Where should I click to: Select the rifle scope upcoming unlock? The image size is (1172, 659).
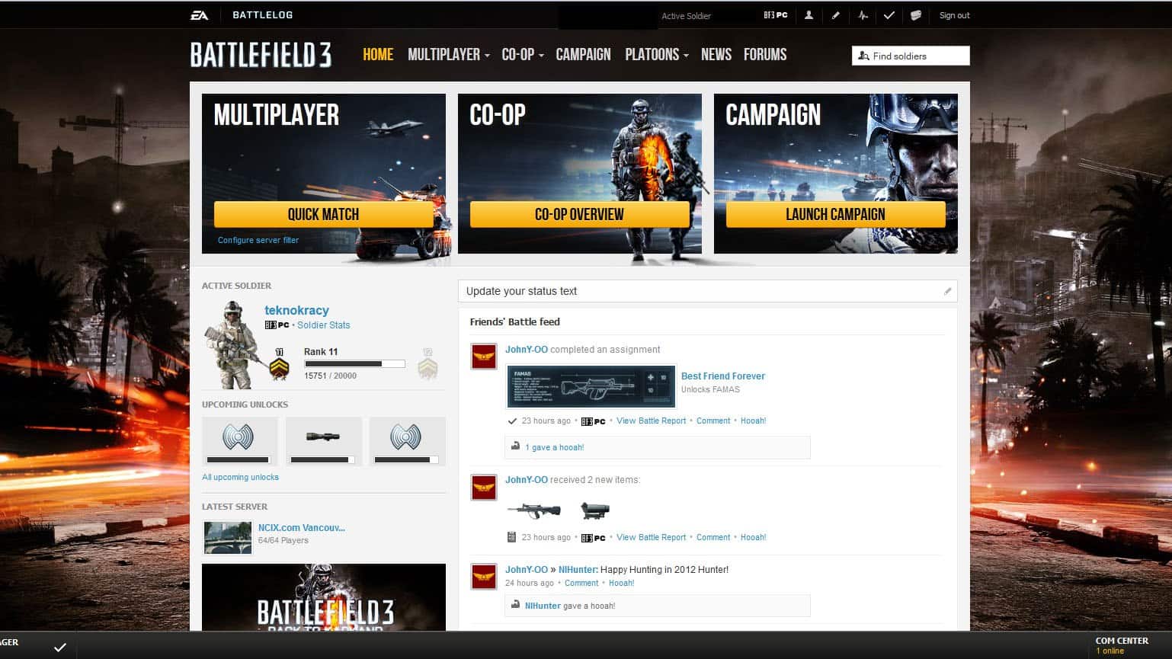(x=323, y=437)
